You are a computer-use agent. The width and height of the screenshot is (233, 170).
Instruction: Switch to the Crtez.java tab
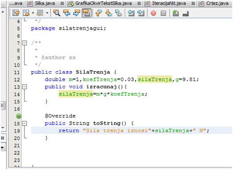pyautogui.click(x=217, y=3)
